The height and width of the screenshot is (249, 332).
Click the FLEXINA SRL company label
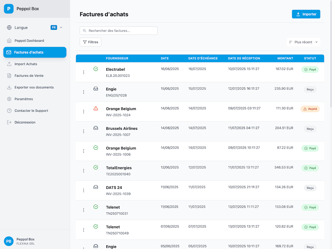pyautogui.click(x=25, y=244)
